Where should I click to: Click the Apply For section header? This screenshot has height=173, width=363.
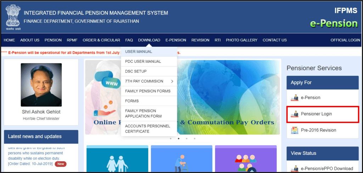(323, 83)
